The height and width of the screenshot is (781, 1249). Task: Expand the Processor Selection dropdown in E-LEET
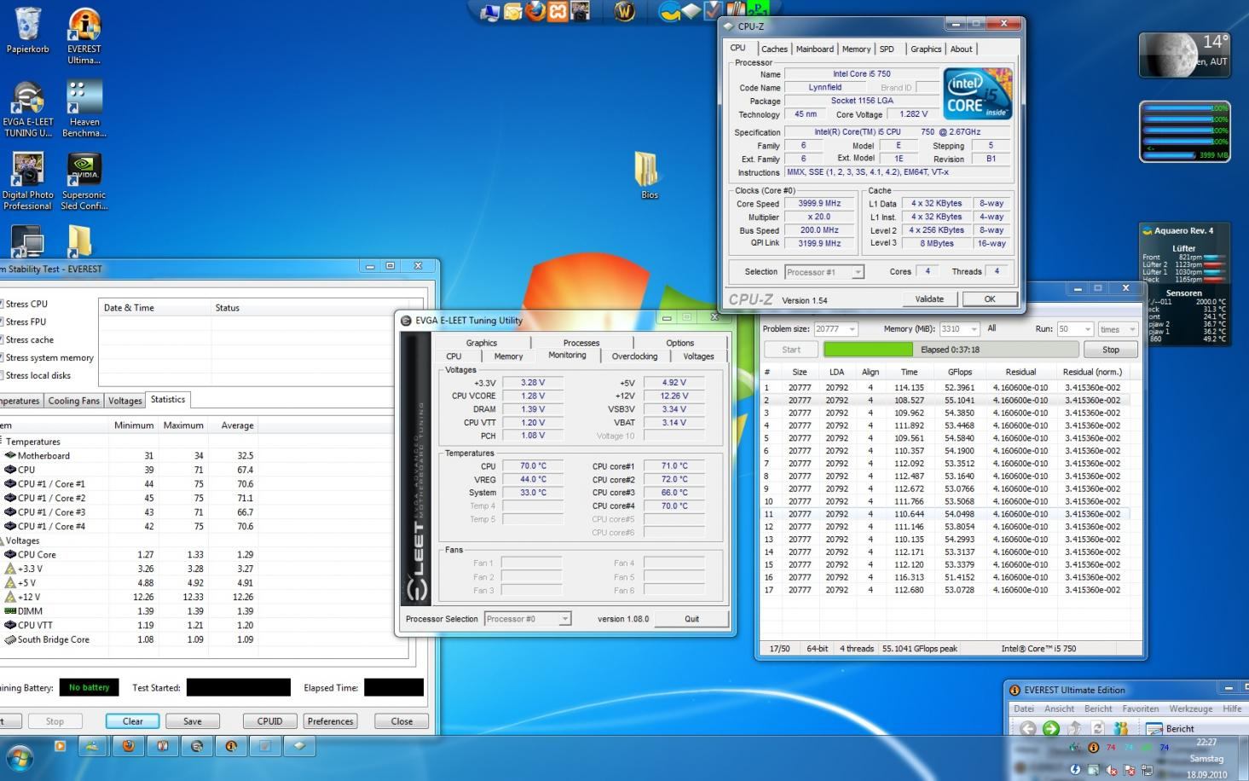pyautogui.click(x=528, y=619)
